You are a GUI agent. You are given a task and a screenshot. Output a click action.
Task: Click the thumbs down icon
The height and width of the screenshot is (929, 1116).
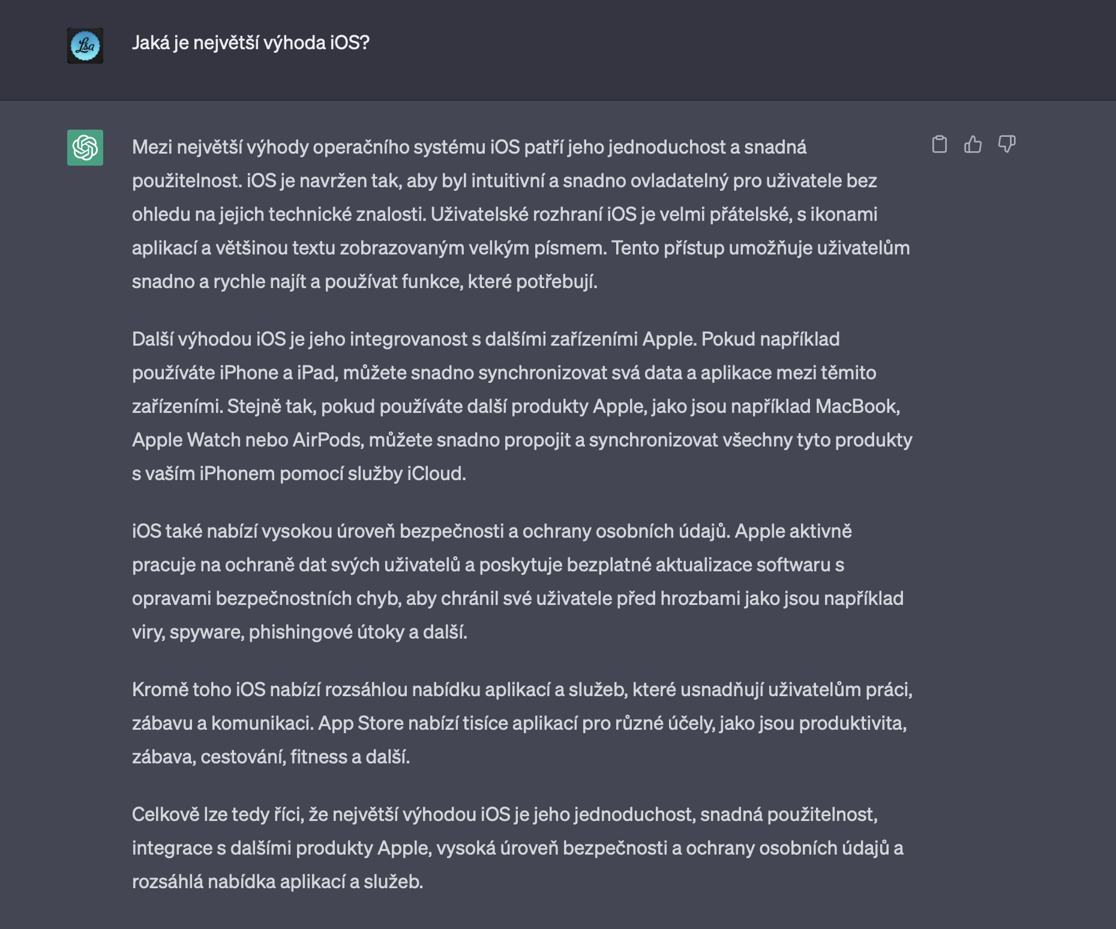point(1007,145)
